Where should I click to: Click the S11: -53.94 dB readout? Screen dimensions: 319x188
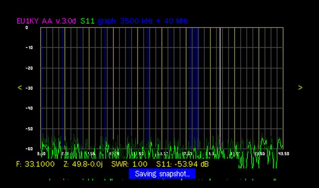point(182,164)
